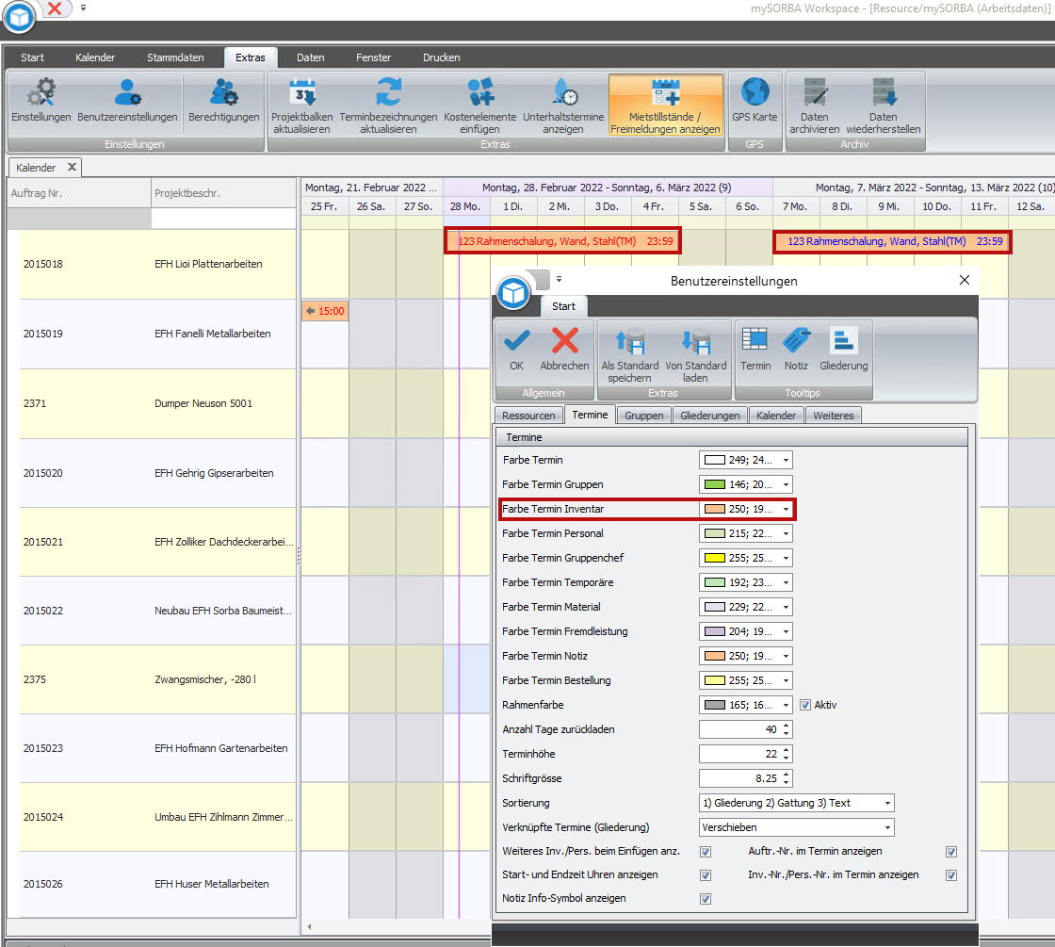Click the Unterhaltstermine anzeigen icon
The height and width of the screenshot is (947, 1055).
[564, 92]
